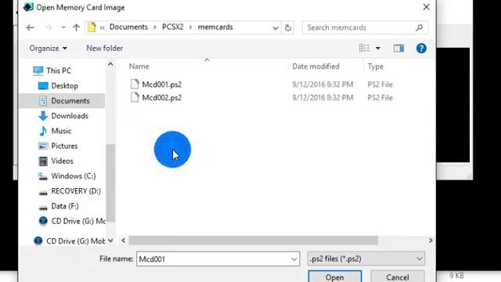Open the .ps2 files type filter
This screenshot has height=282, width=501.
tap(366, 258)
